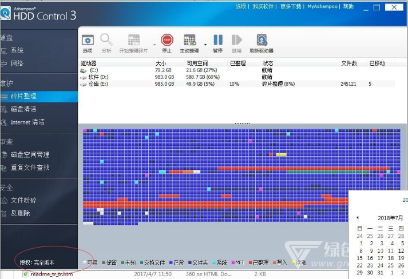Click the MFT magenta legend swatch

click(233, 262)
